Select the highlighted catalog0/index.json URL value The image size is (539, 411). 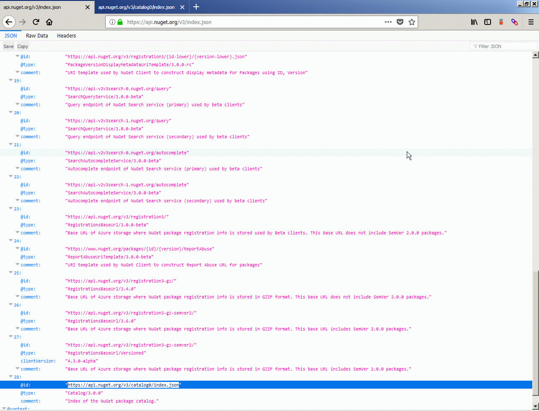tap(123, 385)
